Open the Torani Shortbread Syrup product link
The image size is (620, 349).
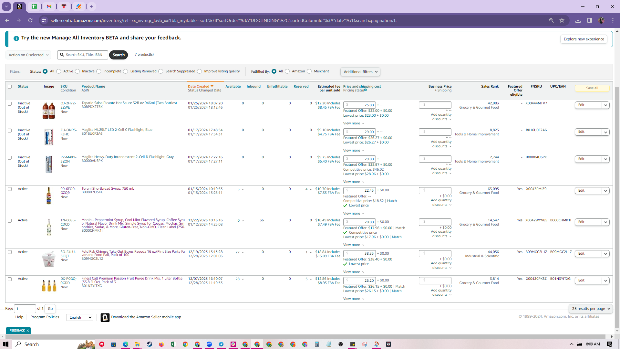[108, 188]
